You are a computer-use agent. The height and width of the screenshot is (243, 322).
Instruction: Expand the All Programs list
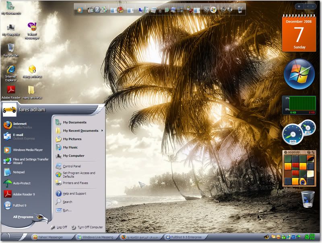(x=23, y=217)
